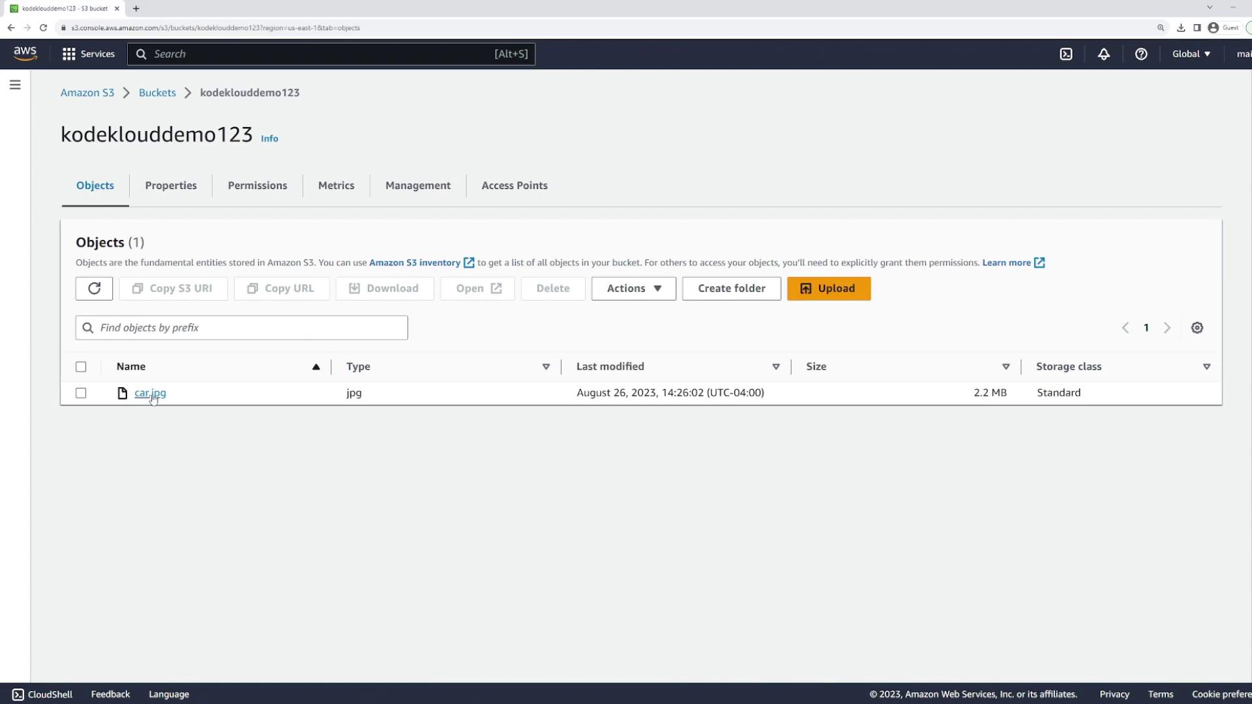The height and width of the screenshot is (704, 1252).
Task: Select the car.jpg row checkbox
Action: click(x=81, y=393)
